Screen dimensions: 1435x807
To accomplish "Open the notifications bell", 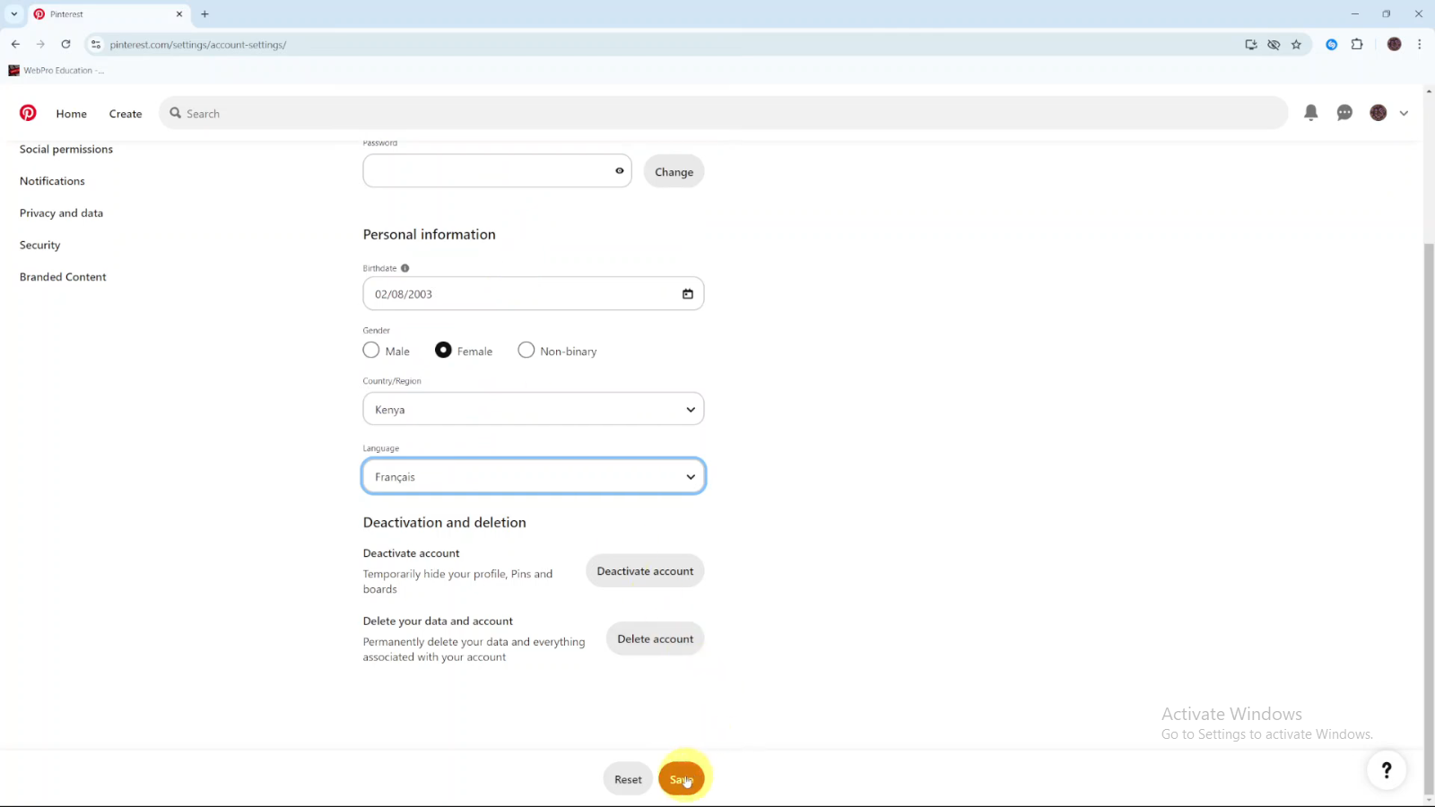I will [x=1310, y=113].
